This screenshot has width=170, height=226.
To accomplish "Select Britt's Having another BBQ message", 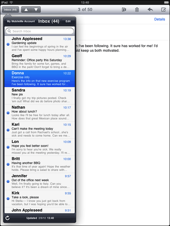I will [40, 164].
